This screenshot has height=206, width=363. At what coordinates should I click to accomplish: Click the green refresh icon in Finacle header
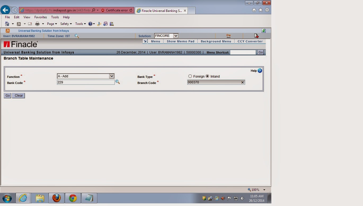264,31
